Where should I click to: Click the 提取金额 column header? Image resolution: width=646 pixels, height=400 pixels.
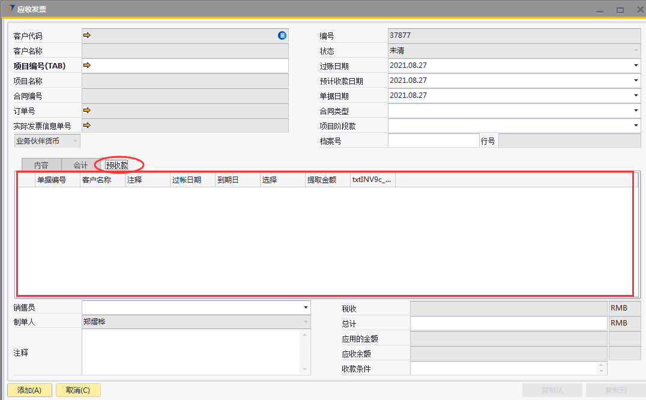point(322,180)
